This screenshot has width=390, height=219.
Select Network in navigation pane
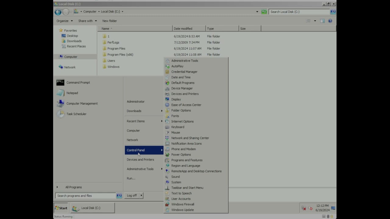(x=70, y=67)
